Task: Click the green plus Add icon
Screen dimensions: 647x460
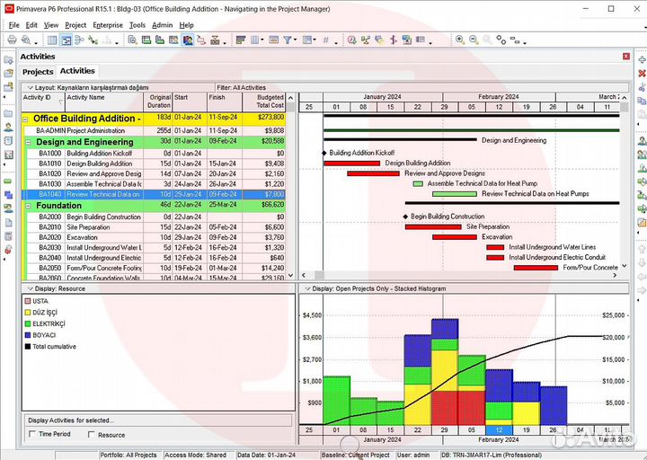Action: click(x=642, y=60)
